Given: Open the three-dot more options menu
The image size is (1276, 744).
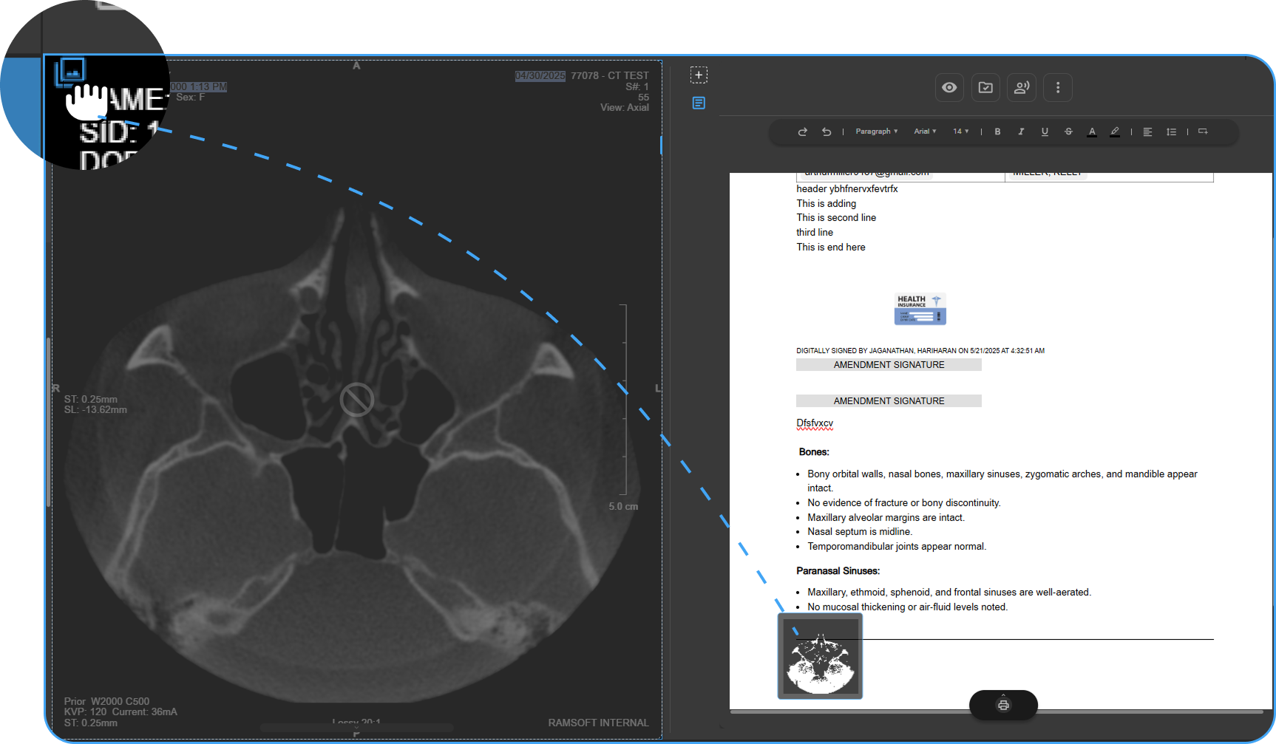Looking at the screenshot, I should (1058, 87).
